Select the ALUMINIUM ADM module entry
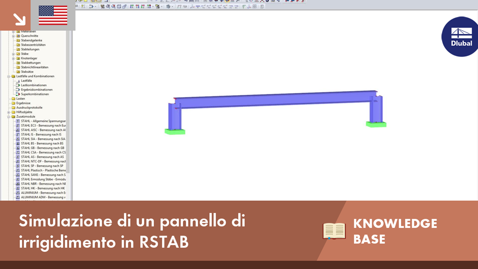The image size is (478, 269). (44, 197)
